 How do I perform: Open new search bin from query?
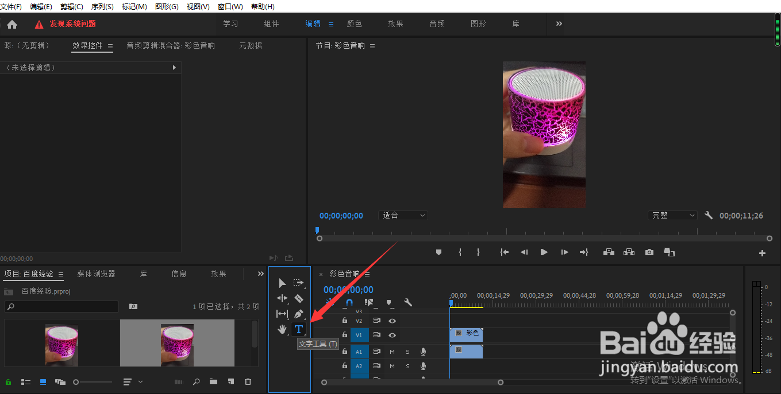point(133,306)
